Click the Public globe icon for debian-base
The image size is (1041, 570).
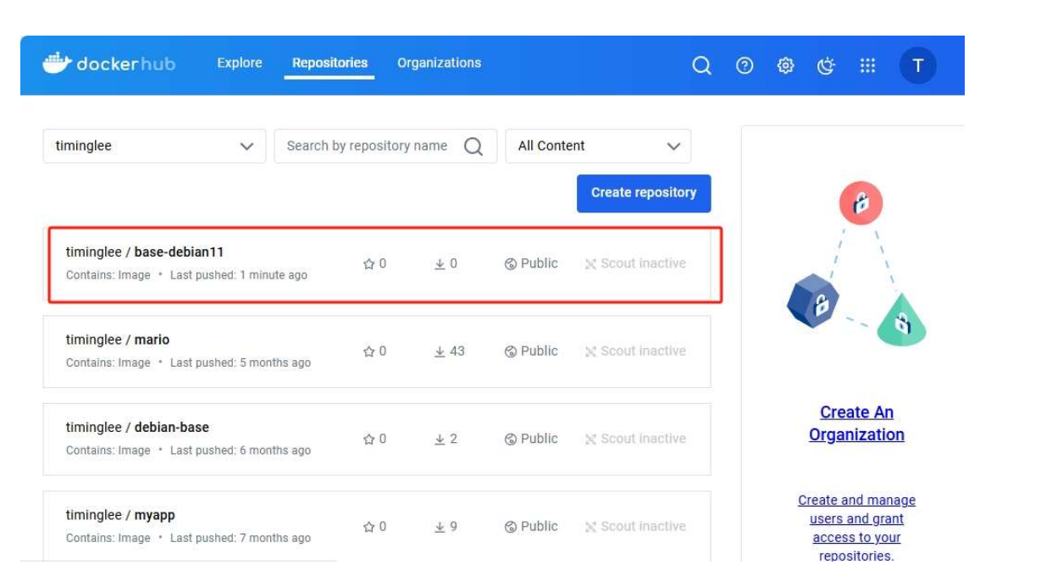click(x=511, y=440)
